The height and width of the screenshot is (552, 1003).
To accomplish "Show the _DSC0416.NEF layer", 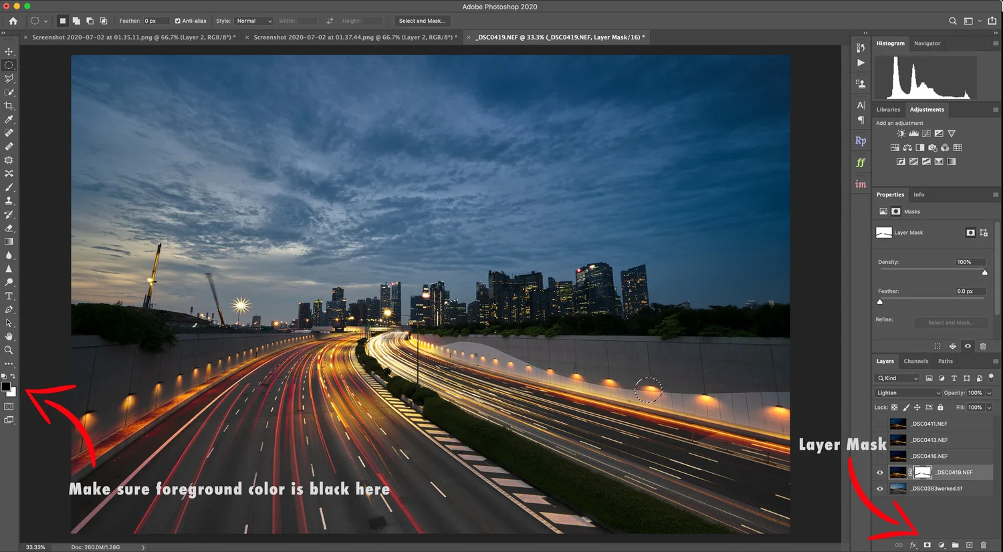I will 880,456.
